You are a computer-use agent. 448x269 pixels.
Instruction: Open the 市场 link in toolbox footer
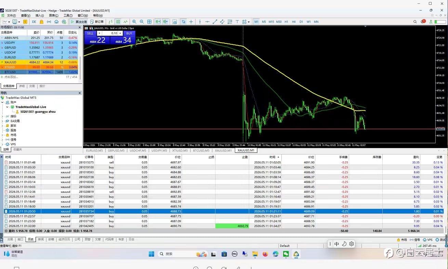402,240
